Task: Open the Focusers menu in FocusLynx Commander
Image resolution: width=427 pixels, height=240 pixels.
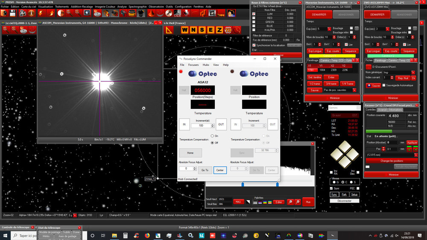Action: point(193,65)
